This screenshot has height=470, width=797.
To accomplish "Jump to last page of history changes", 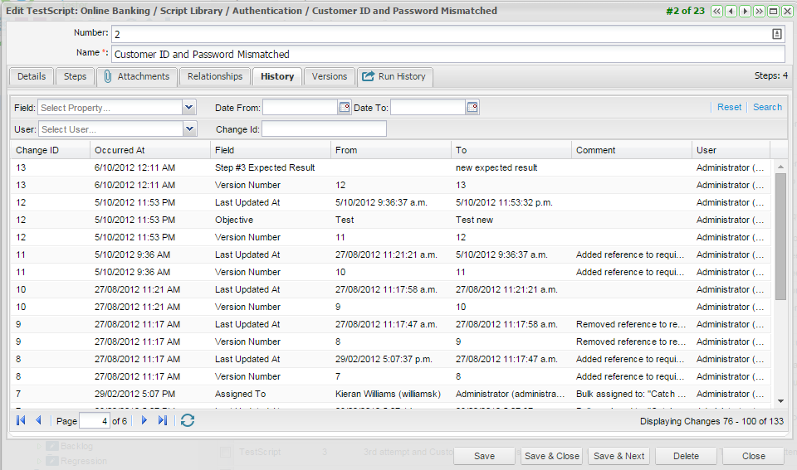I will 163,421.
